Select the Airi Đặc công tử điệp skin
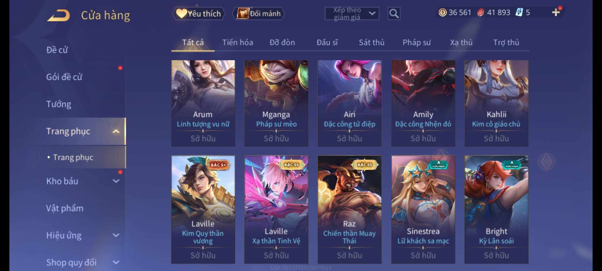This screenshot has height=271, width=602. coord(350,103)
